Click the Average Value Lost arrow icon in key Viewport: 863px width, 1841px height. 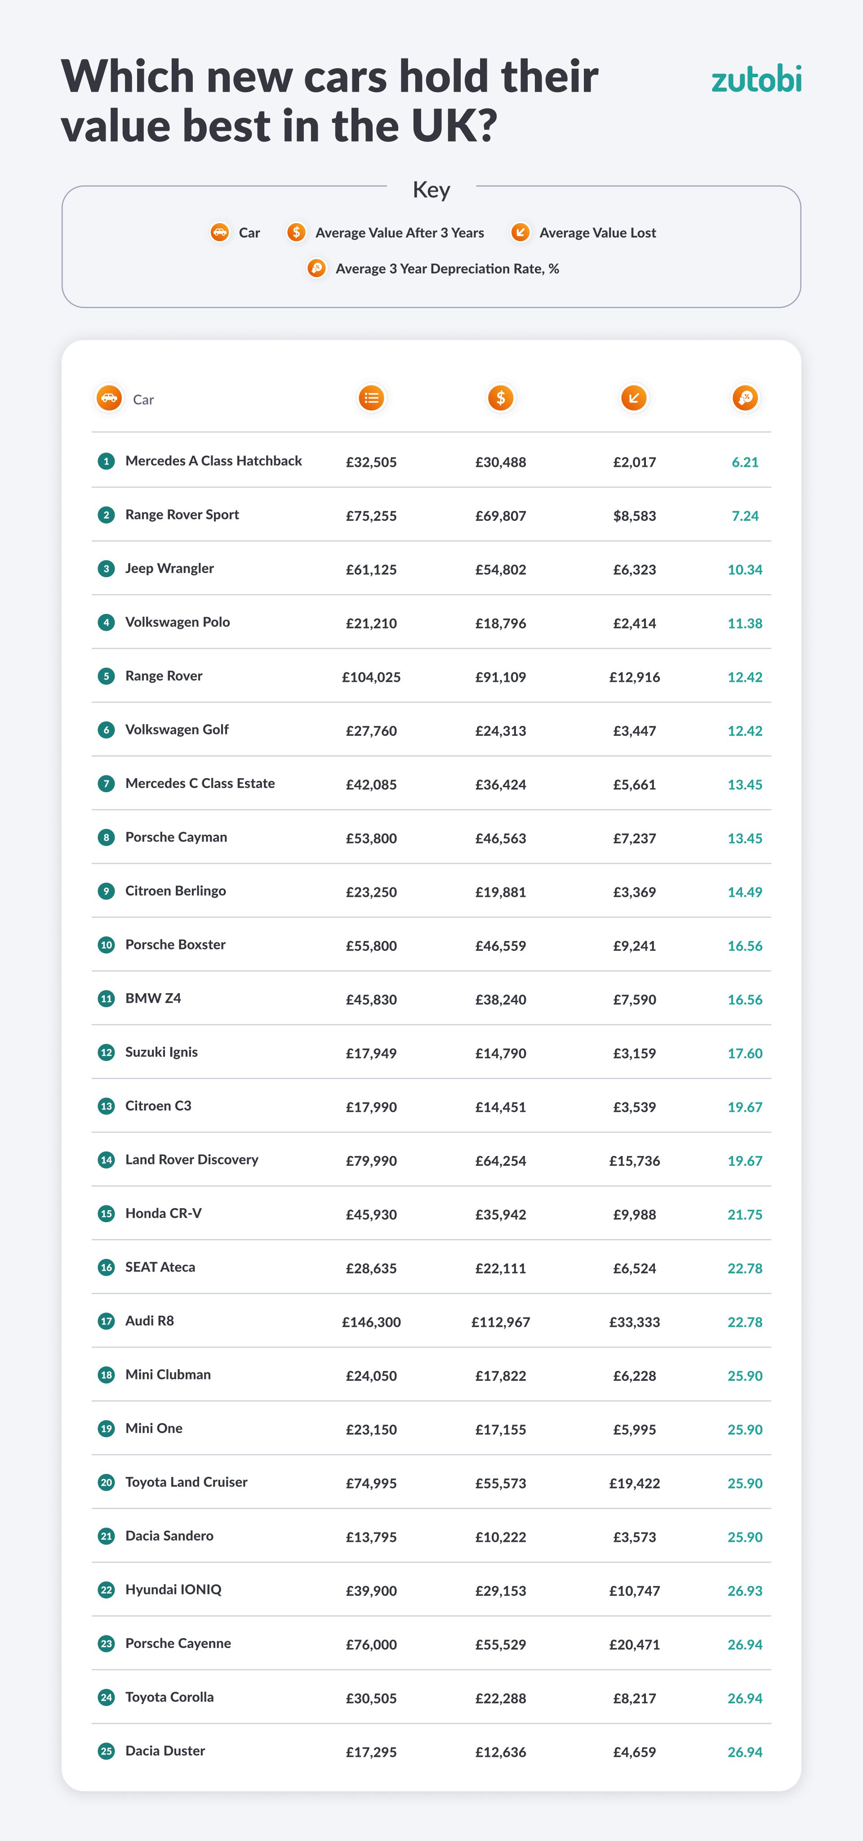[520, 232]
